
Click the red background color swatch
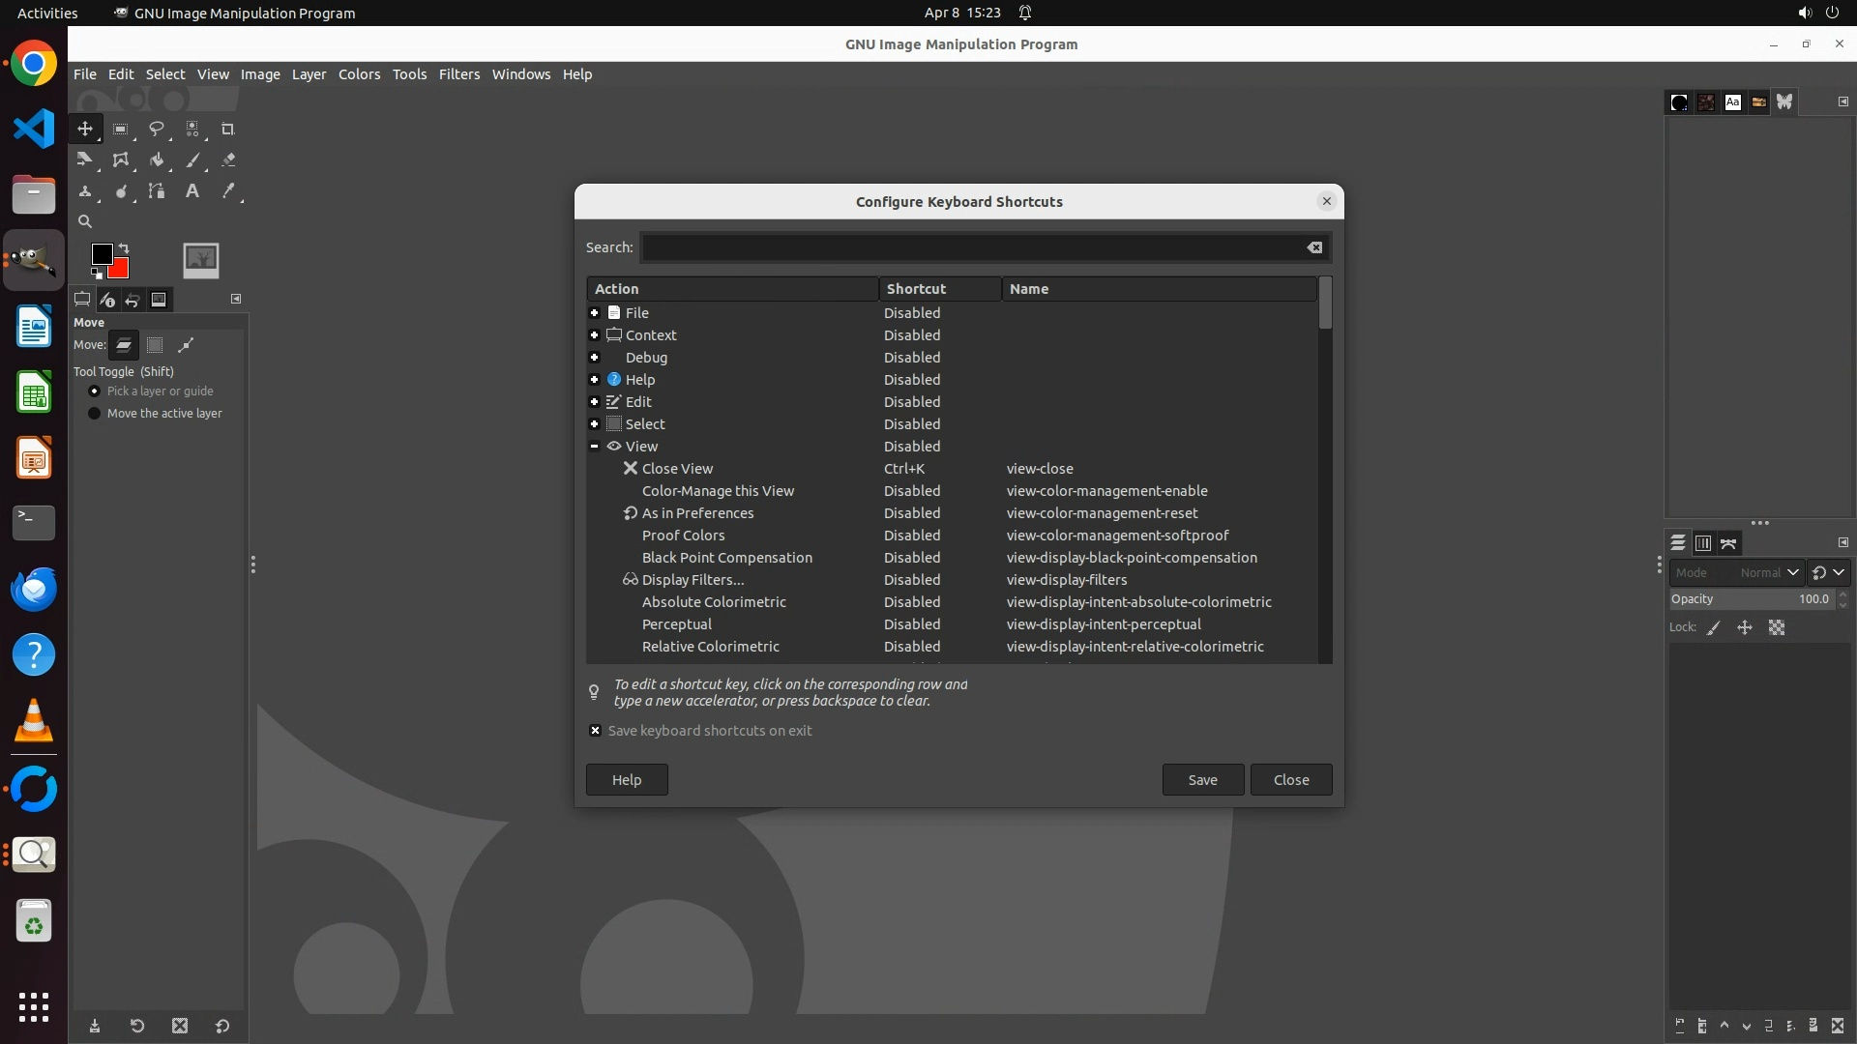point(121,271)
